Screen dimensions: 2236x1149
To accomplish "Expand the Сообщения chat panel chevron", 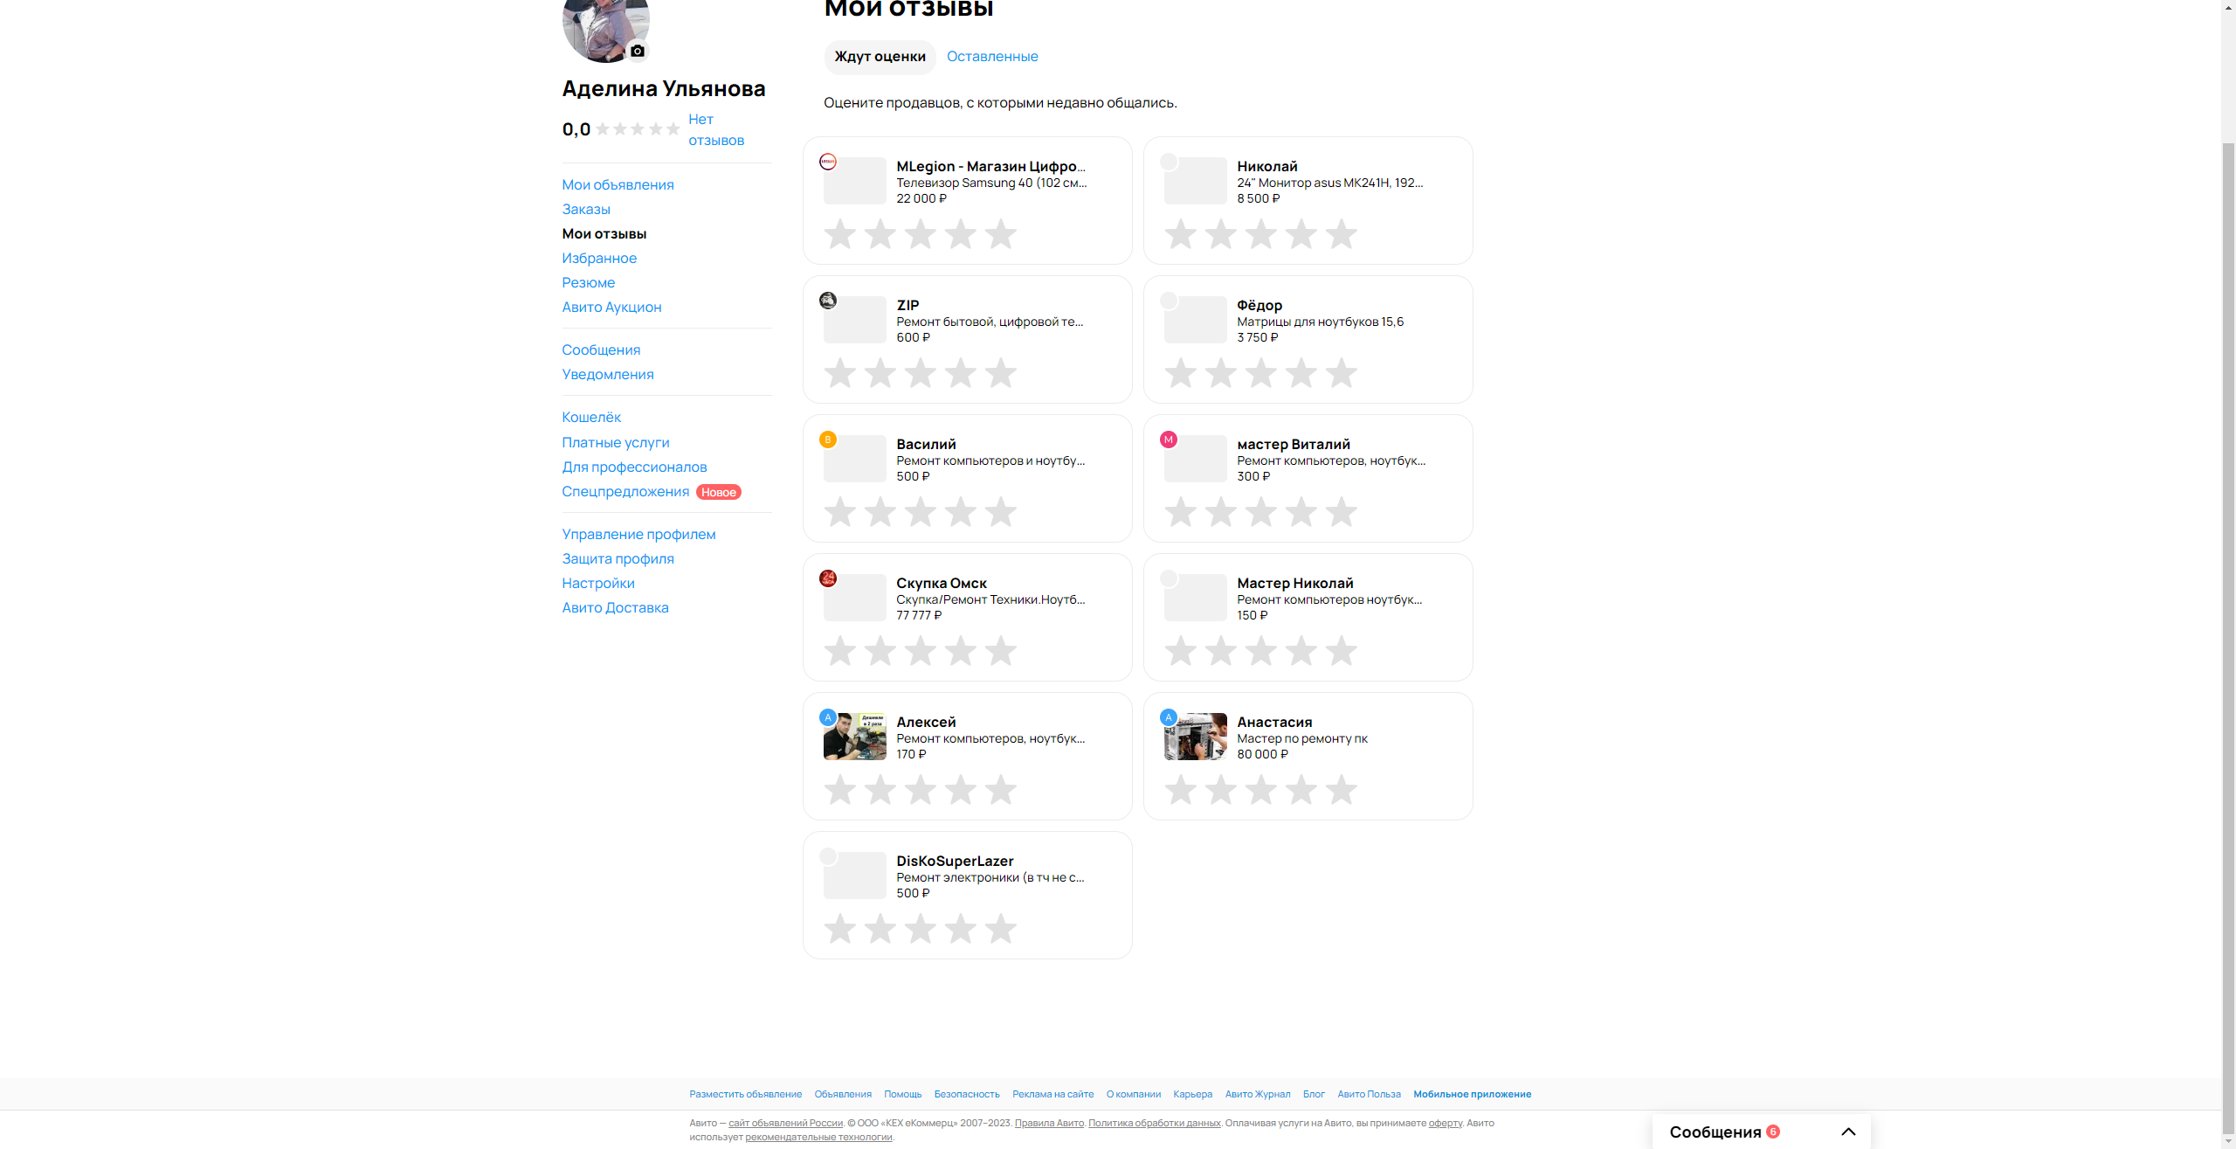I will (x=1848, y=1132).
